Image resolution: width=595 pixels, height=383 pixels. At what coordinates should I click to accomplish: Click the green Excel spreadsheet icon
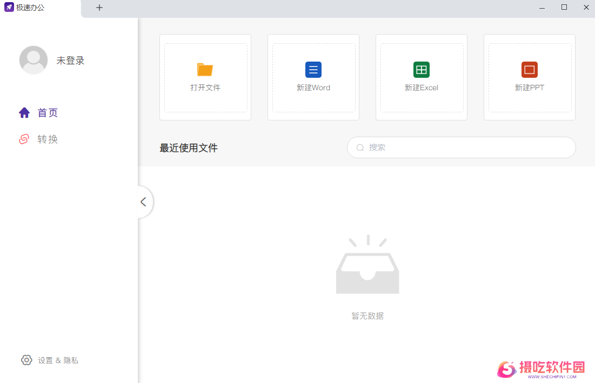(422, 70)
